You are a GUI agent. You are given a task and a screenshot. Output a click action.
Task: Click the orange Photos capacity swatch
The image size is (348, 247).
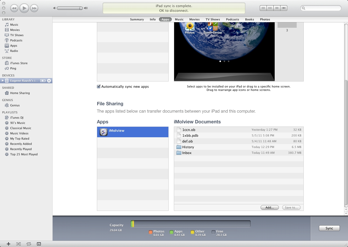pyautogui.click(x=151, y=232)
